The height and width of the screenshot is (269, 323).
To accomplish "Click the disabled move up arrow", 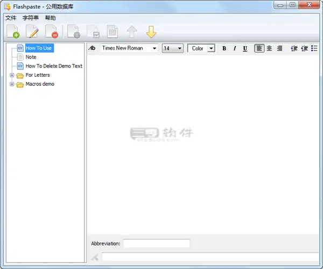I will click(x=132, y=32).
